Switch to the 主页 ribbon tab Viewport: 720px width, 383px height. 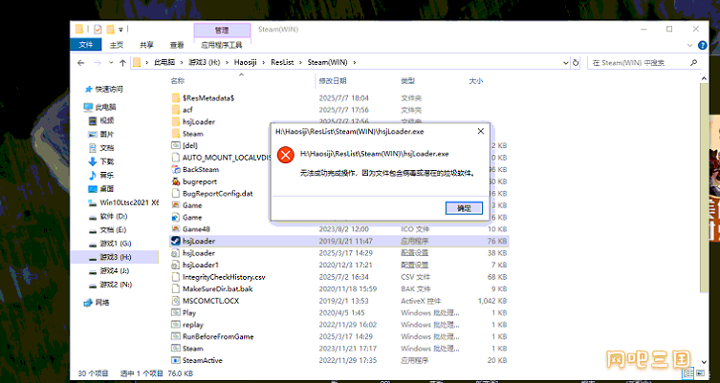[117, 45]
